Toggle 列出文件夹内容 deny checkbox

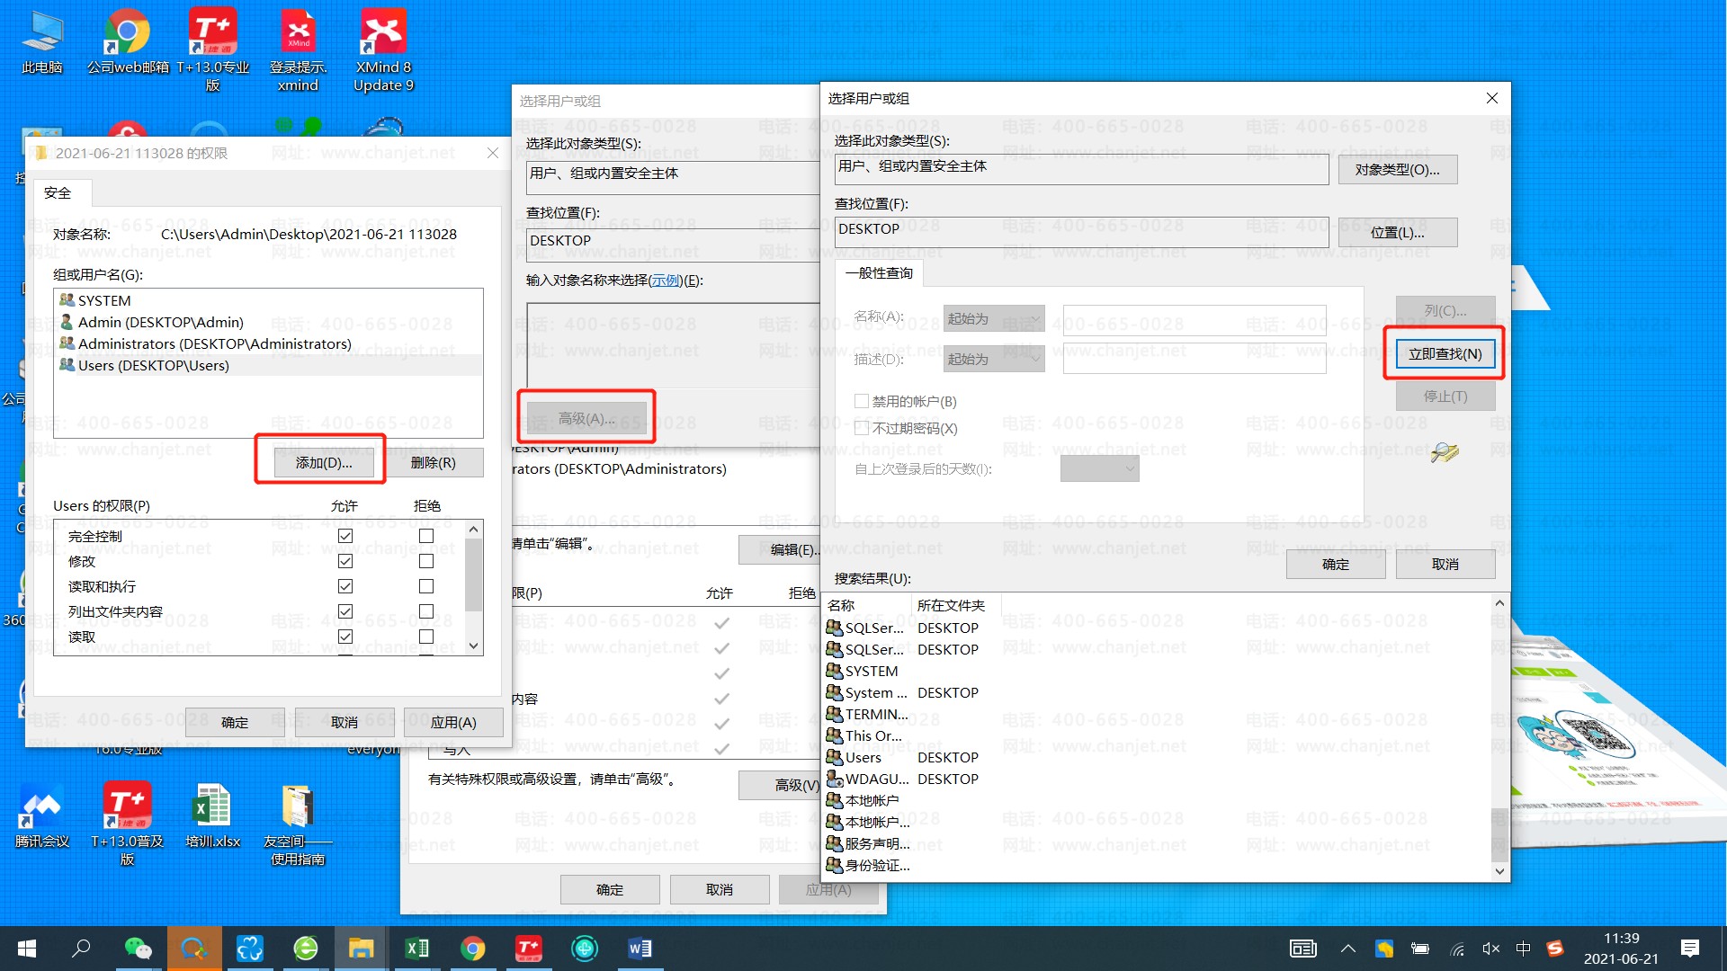point(426,611)
